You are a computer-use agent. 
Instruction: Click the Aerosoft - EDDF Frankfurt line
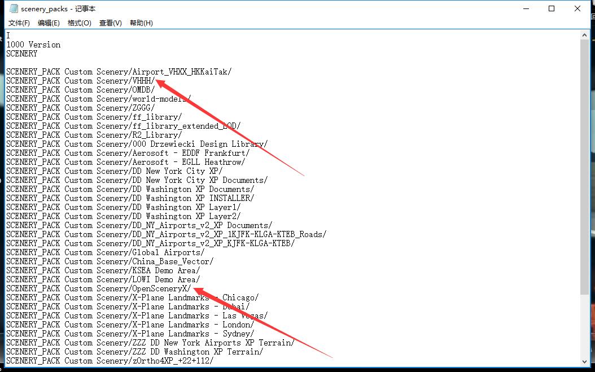(x=128, y=153)
